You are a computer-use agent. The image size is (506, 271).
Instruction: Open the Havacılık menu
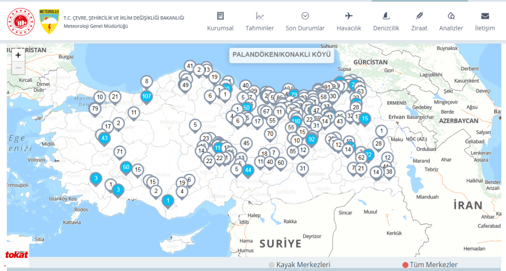[x=349, y=21]
